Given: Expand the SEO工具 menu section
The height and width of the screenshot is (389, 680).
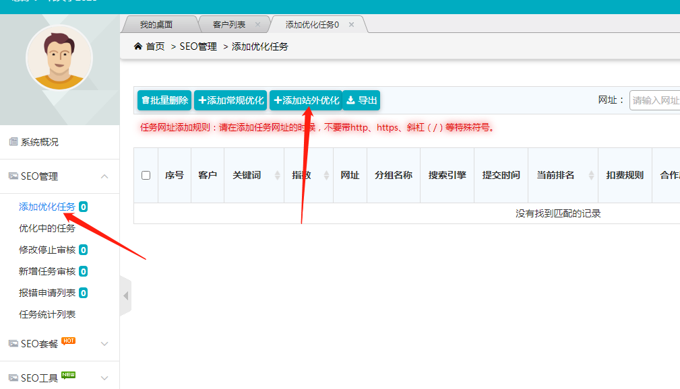Looking at the screenshot, I should click(x=104, y=378).
